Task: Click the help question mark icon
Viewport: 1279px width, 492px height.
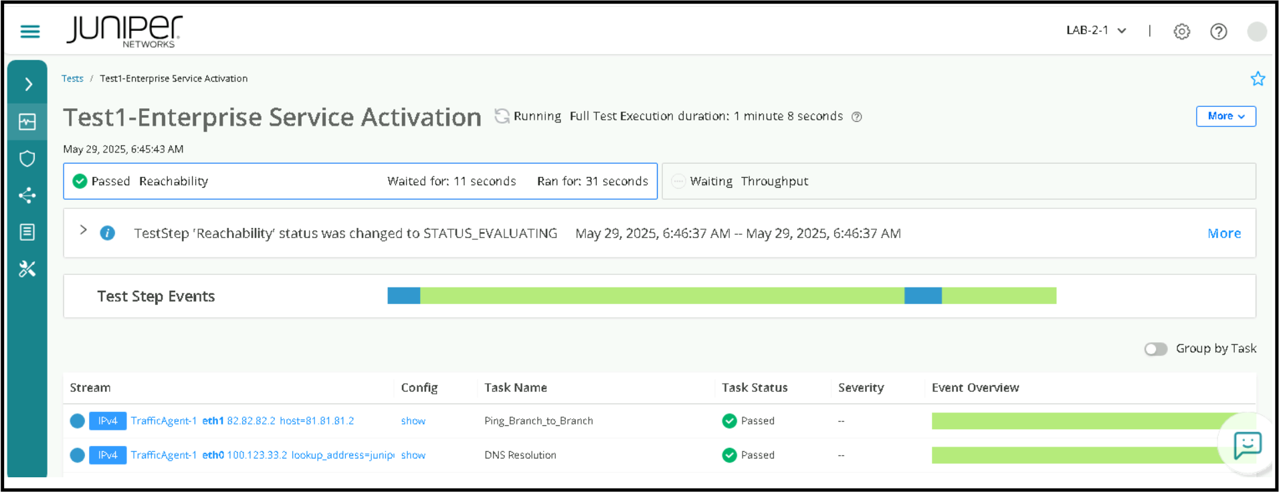Action: [x=1218, y=31]
